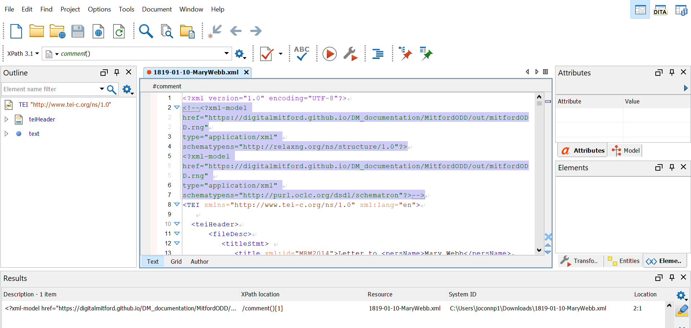Apply transformation scenario with play icon
Viewport: 691px width, 328px height.
(329, 54)
